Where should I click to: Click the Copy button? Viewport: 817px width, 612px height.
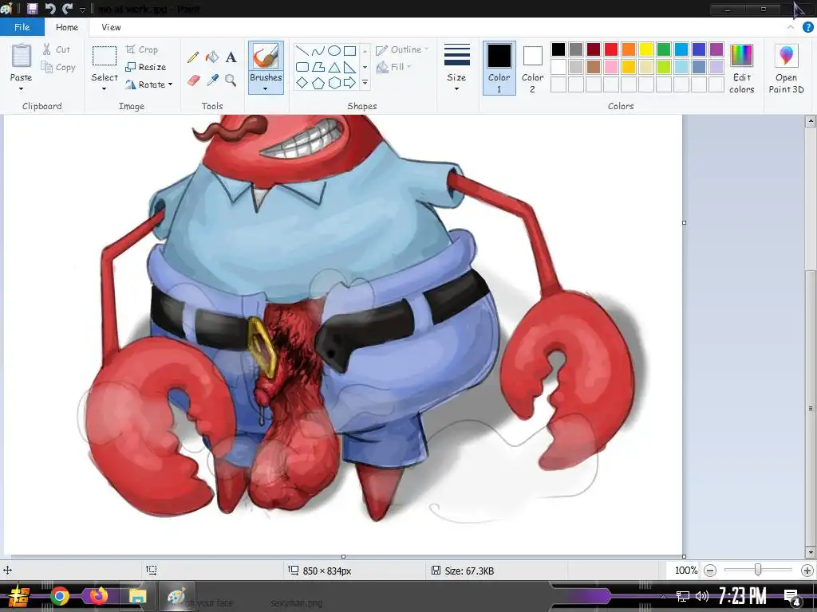tap(58, 67)
